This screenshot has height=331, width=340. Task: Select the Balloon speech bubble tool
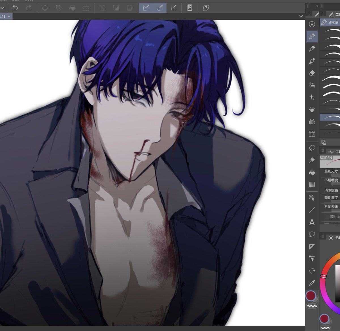312,234
